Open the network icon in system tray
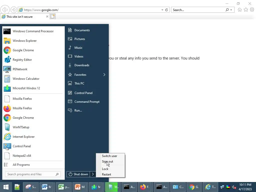This screenshot has height=192, width=256. (222, 187)
